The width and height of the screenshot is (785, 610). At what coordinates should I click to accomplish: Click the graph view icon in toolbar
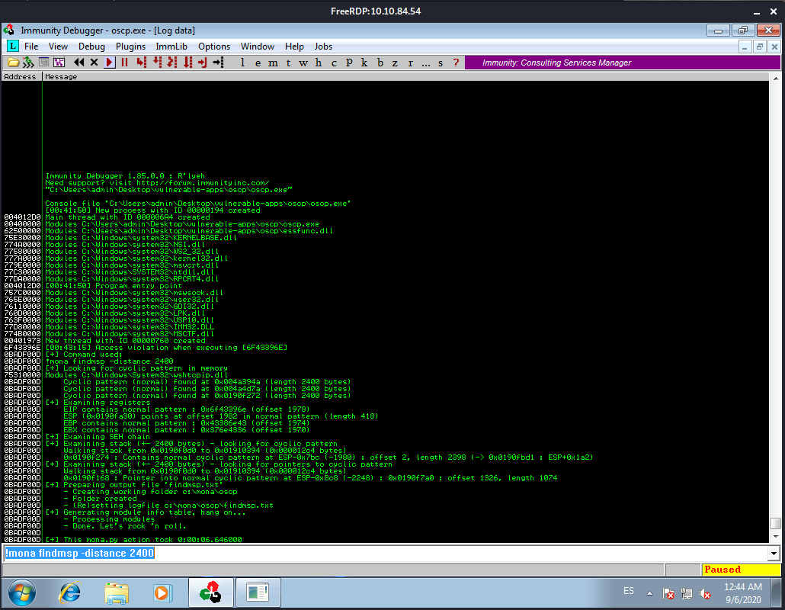(x=59, y=63)
